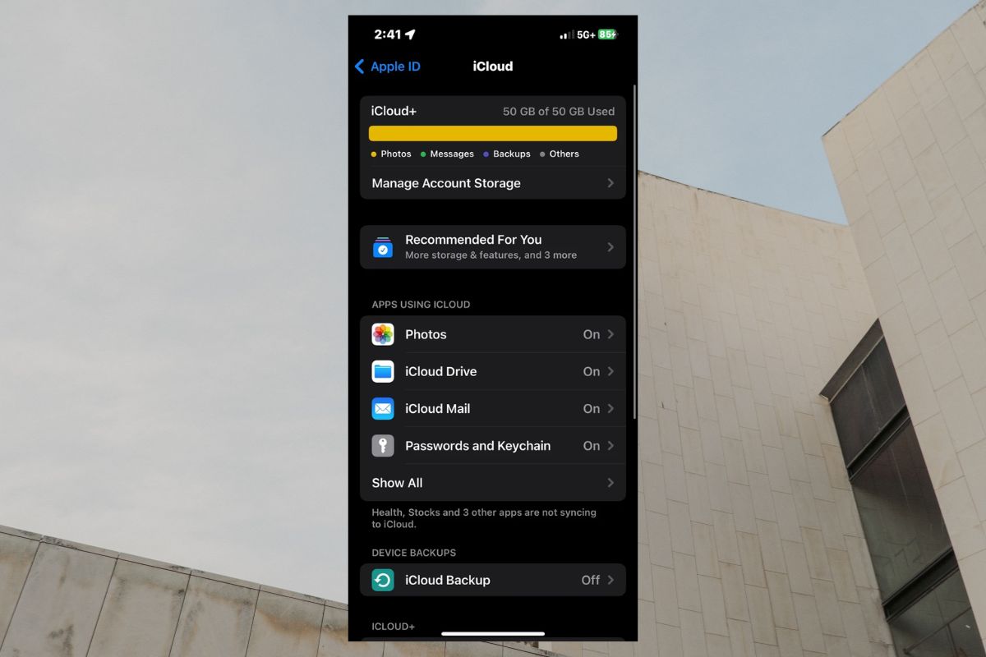Open Photos iCloud settings

[493, 334]
